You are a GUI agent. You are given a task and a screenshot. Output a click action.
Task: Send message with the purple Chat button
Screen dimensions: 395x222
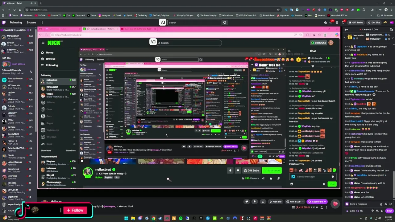pyautogui.click(x=389, y=211)
